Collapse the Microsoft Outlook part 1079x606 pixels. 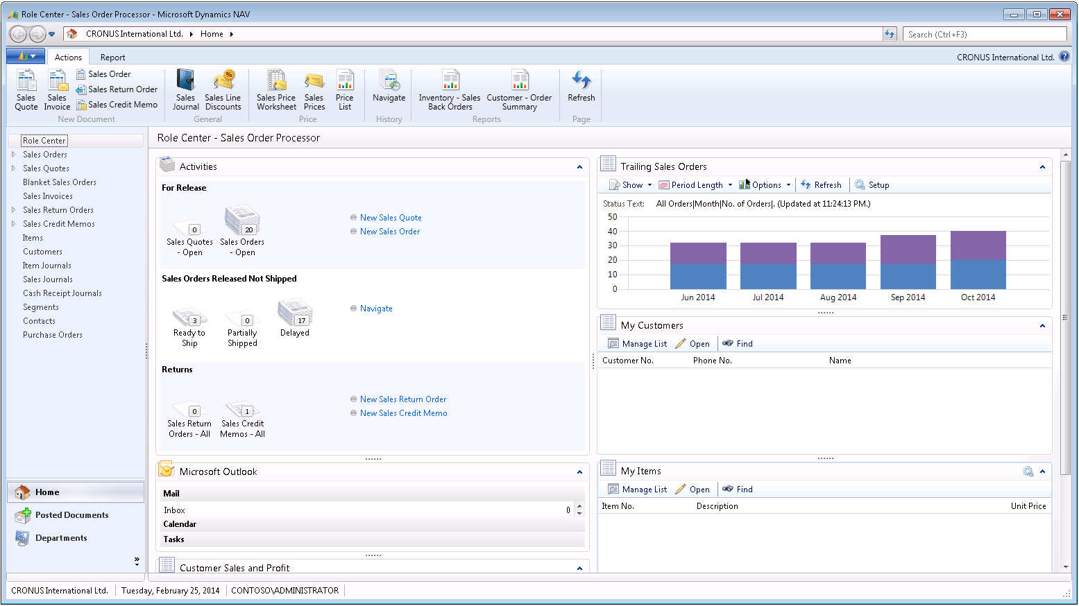[x=579, y=472]
